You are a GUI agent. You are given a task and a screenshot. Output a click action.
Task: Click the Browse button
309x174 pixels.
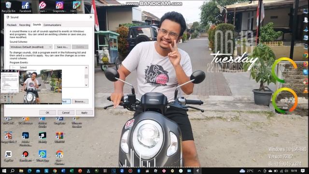click(80, 101)
